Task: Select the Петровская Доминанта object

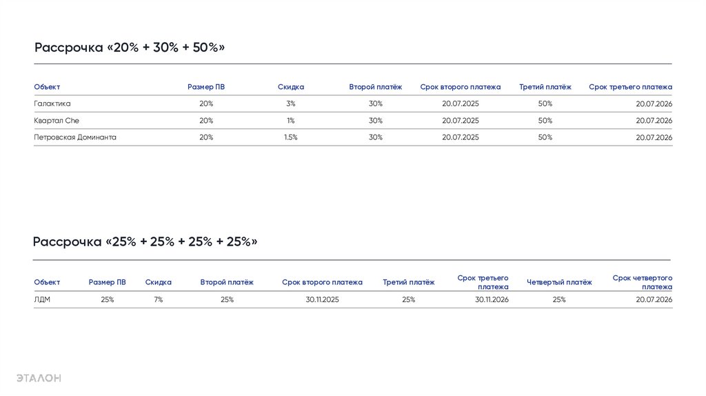Action: (75, 137)
